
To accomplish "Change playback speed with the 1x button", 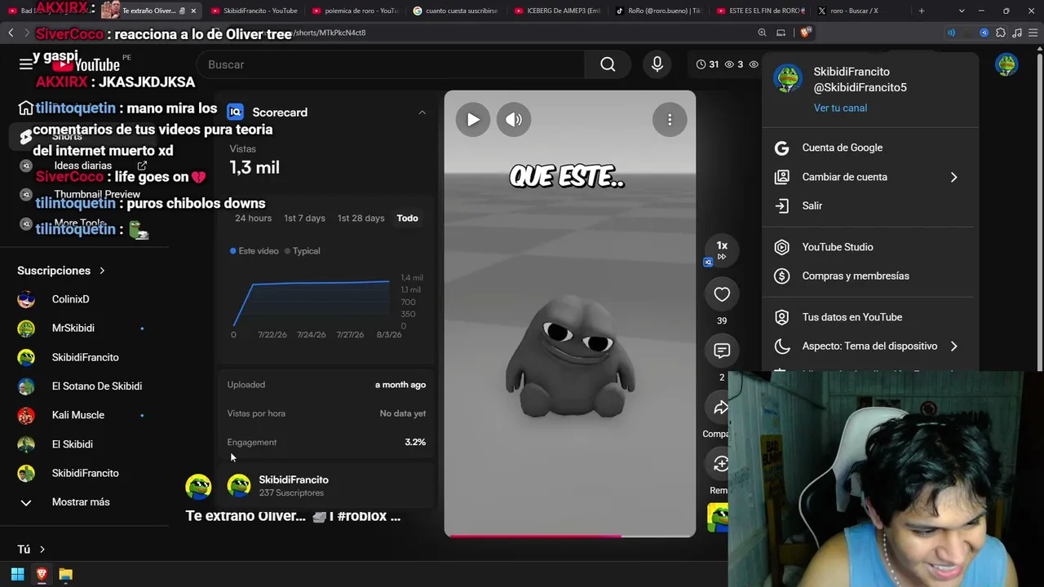I will coord(722,249).
